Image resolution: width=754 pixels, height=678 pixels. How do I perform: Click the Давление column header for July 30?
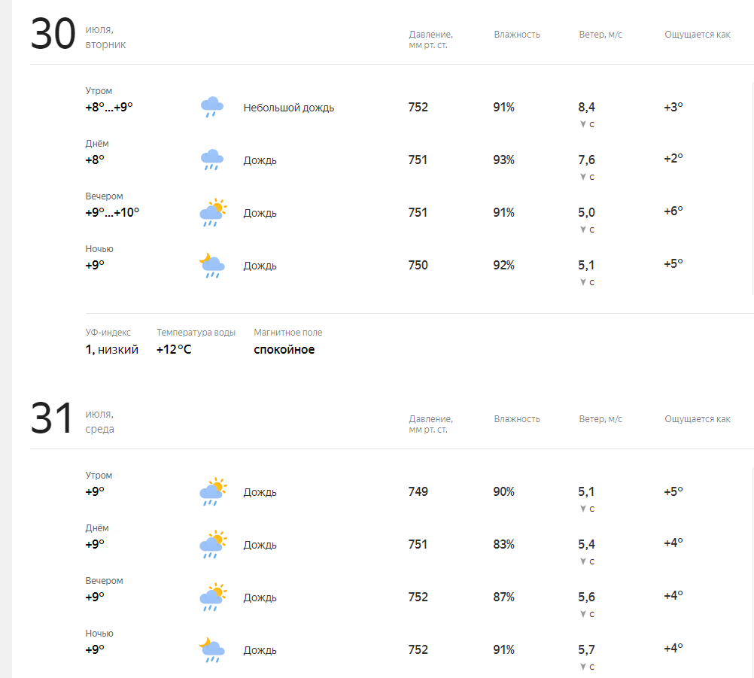(430, 39)
